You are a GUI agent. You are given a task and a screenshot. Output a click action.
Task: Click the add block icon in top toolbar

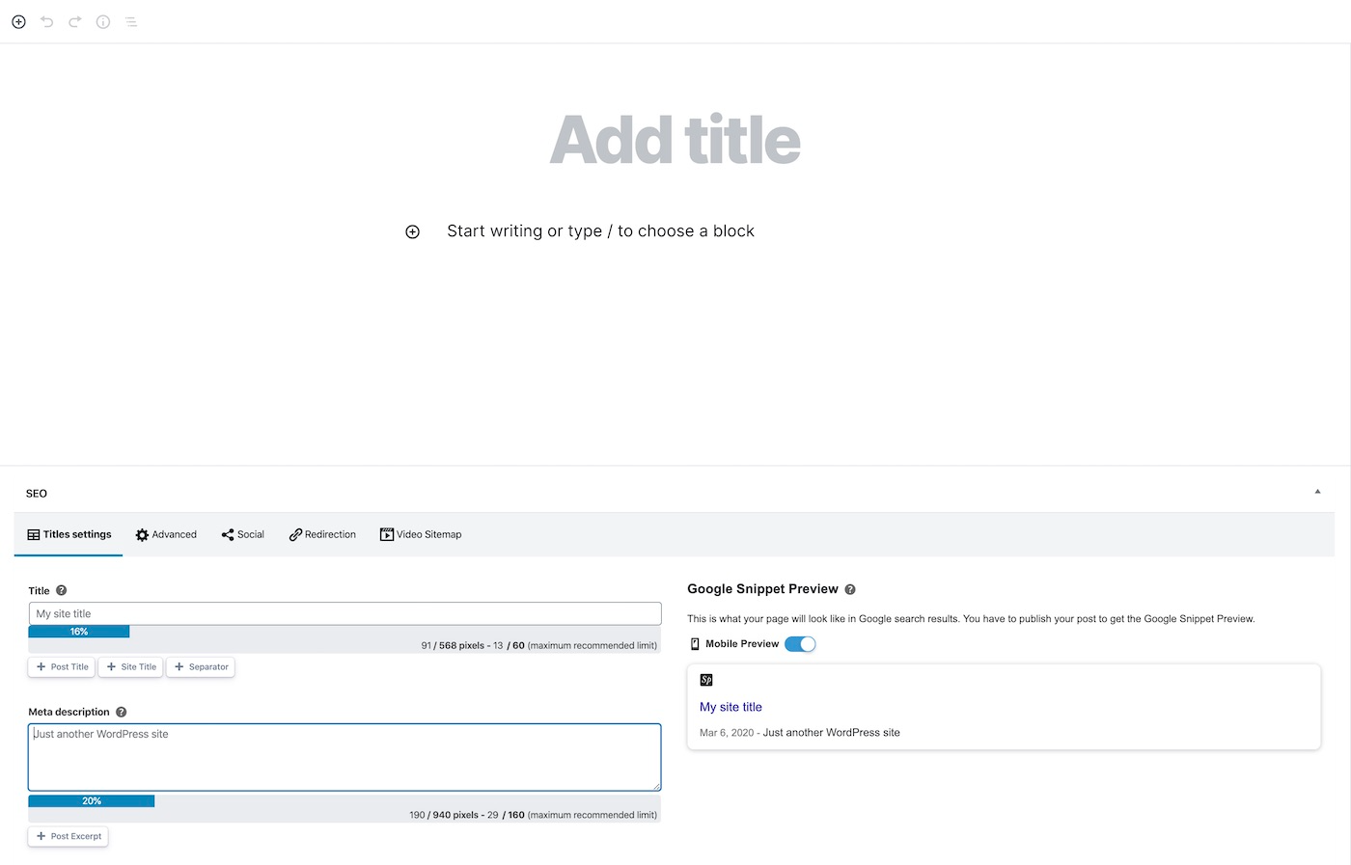pos(18,21)
